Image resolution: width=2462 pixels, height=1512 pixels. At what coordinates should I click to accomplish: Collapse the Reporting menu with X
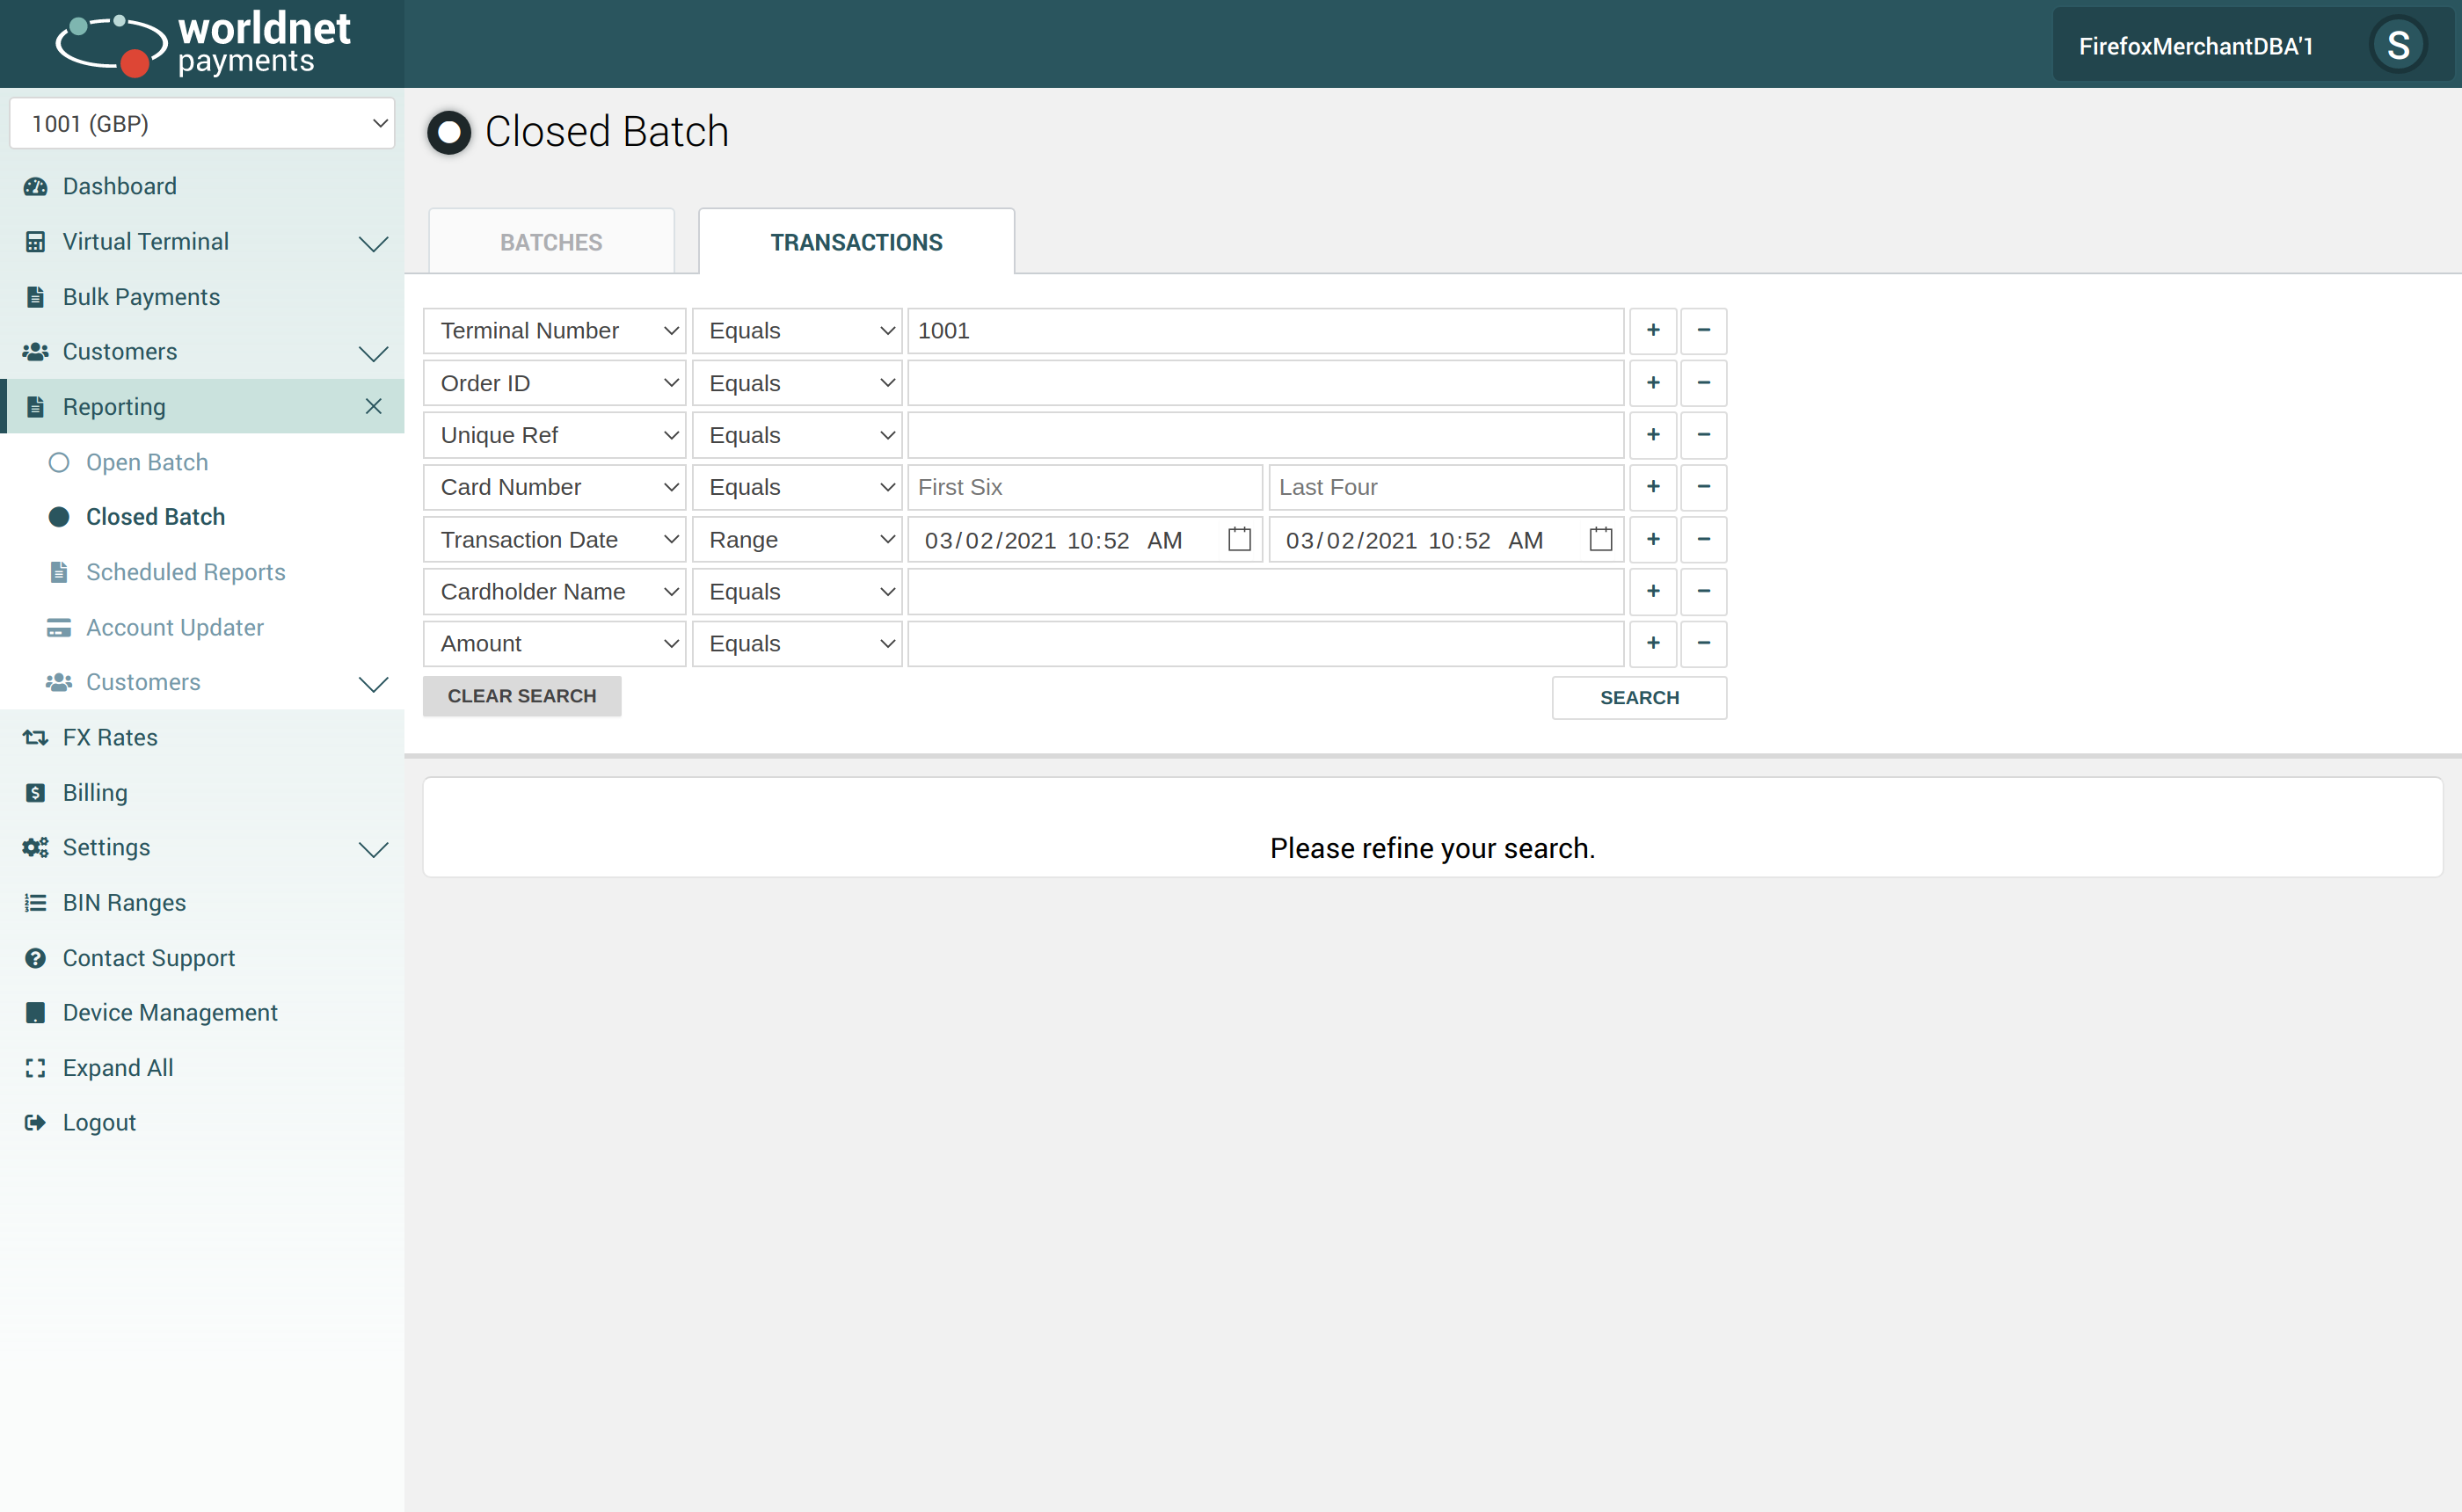click(373, 407)
